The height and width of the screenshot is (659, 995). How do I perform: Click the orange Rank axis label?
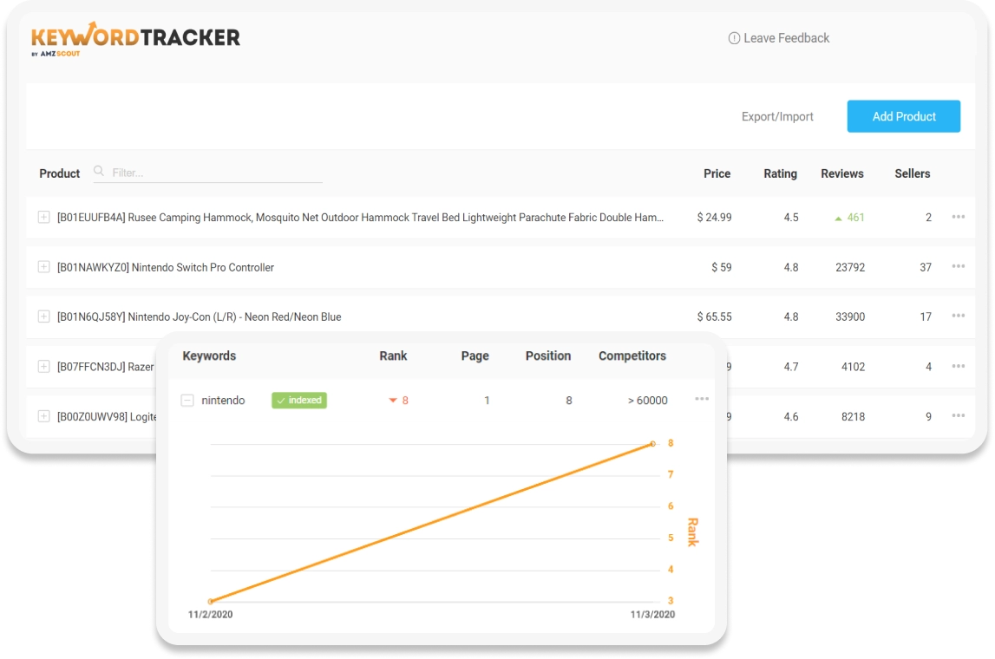[x=693, y=532]
